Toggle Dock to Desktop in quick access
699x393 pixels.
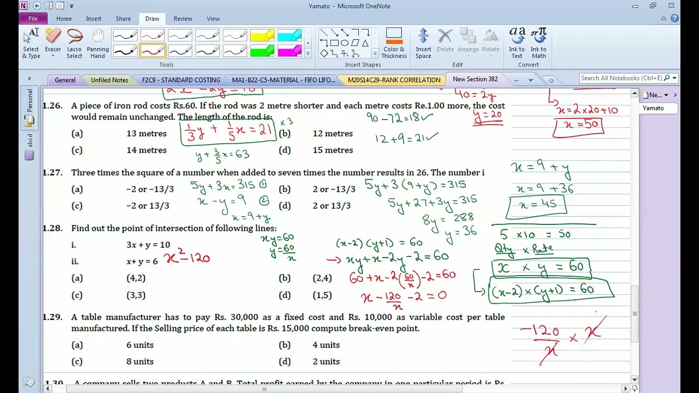click(49, 6)
